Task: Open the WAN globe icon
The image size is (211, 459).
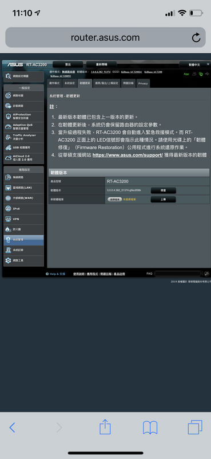Action: pyautogui.click(x=8, y=198)
